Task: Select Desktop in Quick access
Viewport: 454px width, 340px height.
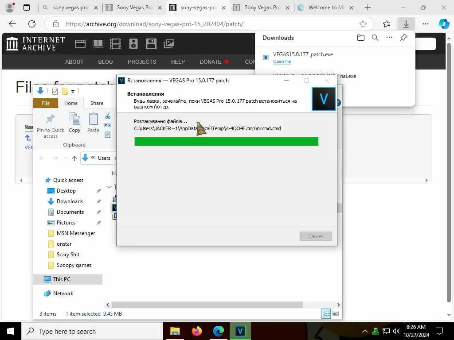Action: (x=66, y=191)
